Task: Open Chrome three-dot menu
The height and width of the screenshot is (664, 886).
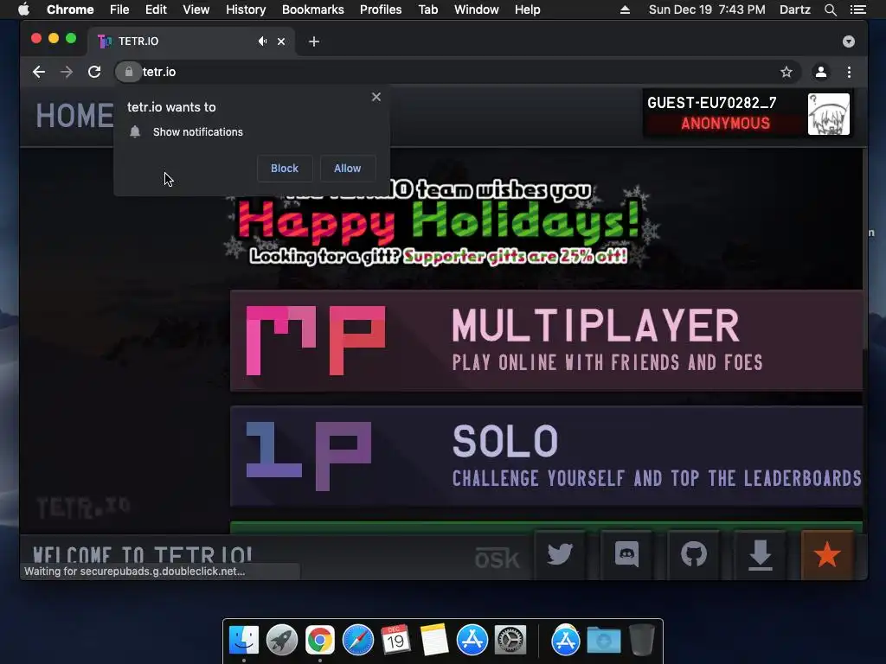Action: [x=849, y=72]
